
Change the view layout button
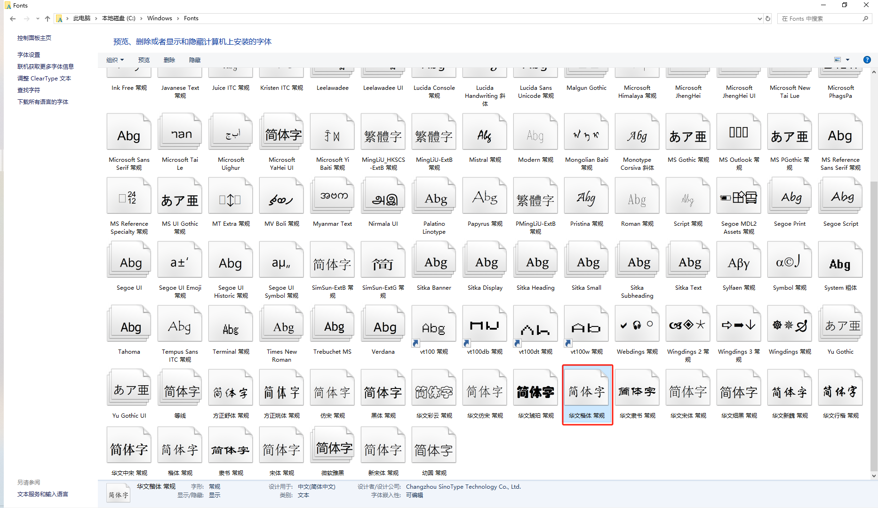pyautogui.click(x=838, y=60)
